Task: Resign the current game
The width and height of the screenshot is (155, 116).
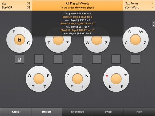Action: point(46,112)
